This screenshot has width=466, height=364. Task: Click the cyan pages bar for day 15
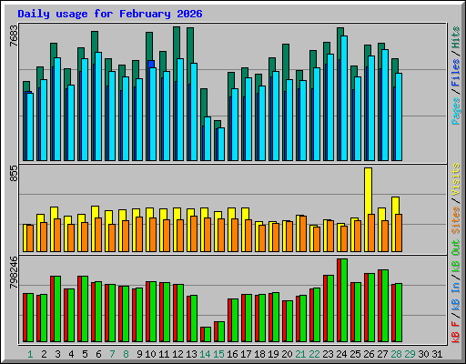click(x=221, y=144)
